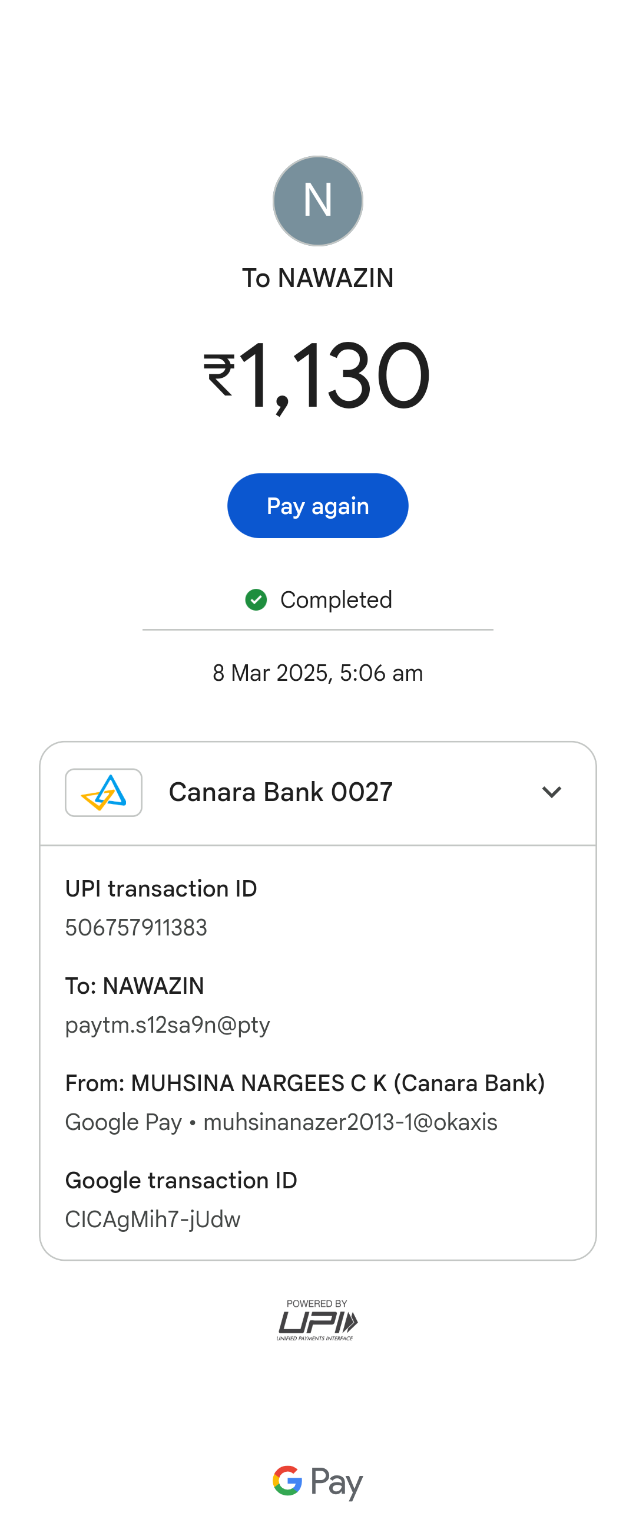
Task: Click the green Completed checkmark icon
Action: click(x=256, y=599)
